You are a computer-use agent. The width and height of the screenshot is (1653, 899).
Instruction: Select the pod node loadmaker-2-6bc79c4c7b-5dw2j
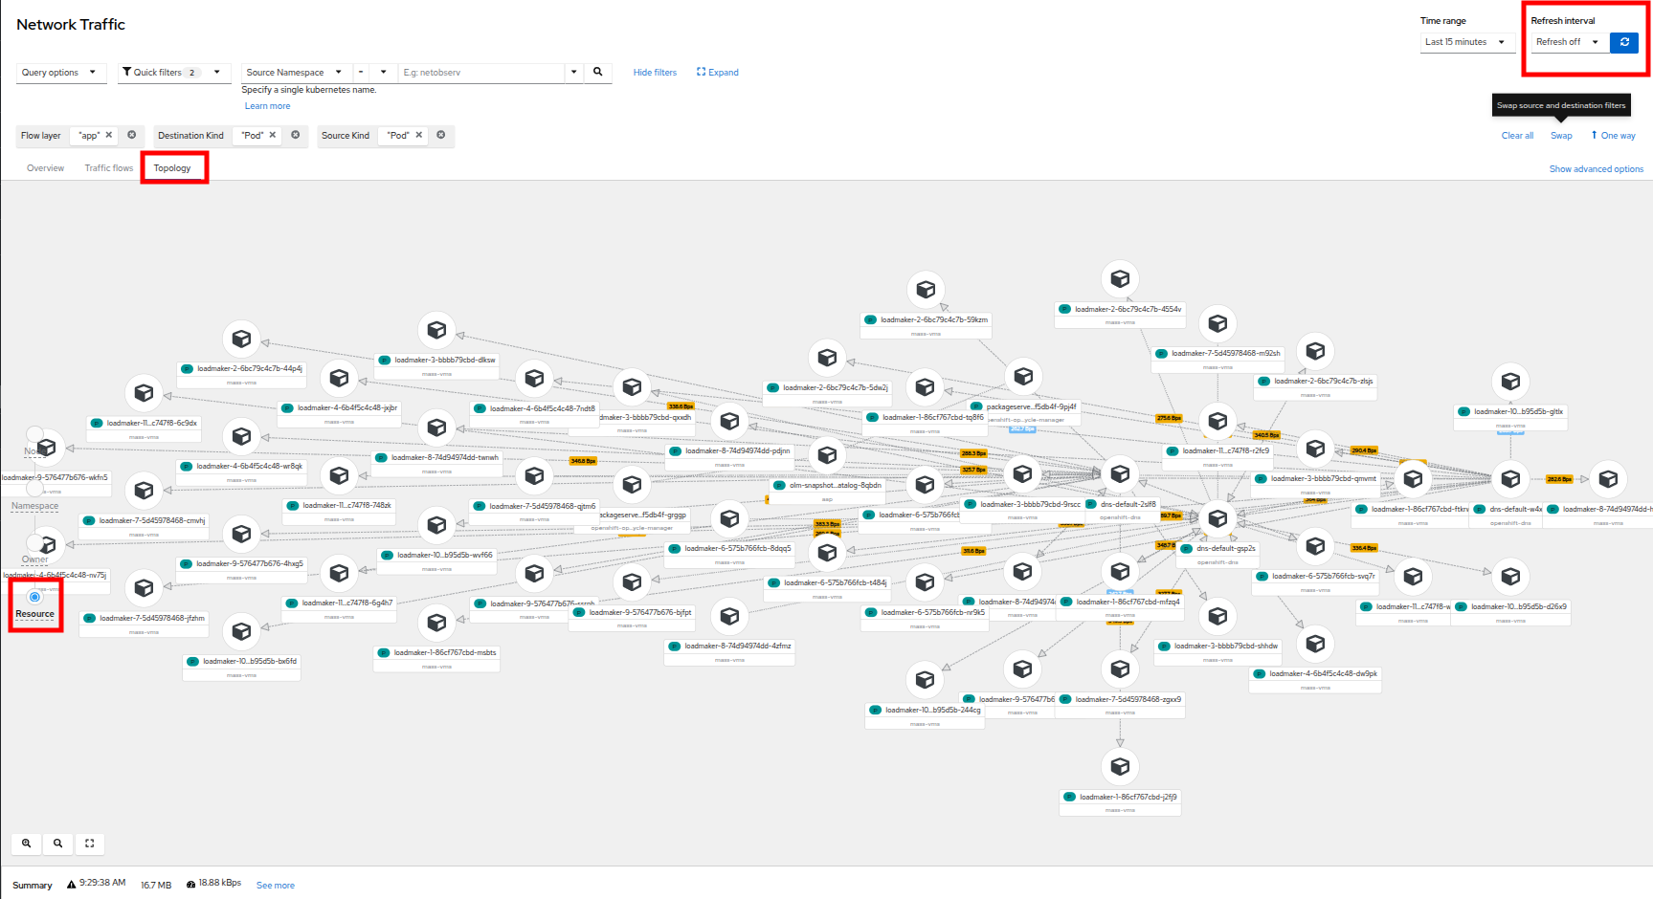(x=827, y=358)
